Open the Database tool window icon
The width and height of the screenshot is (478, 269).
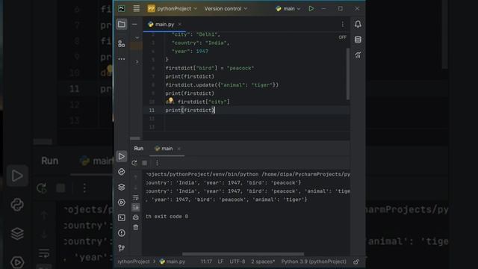[x=358, y=40]
